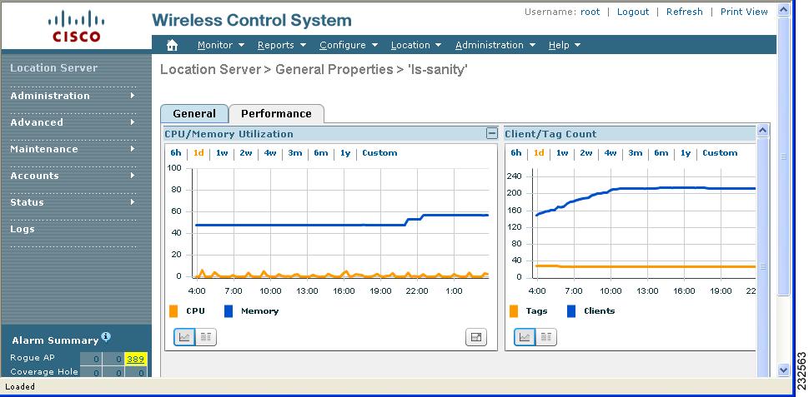
Task: Open the Administration top menu
Action: coord(495,45)
